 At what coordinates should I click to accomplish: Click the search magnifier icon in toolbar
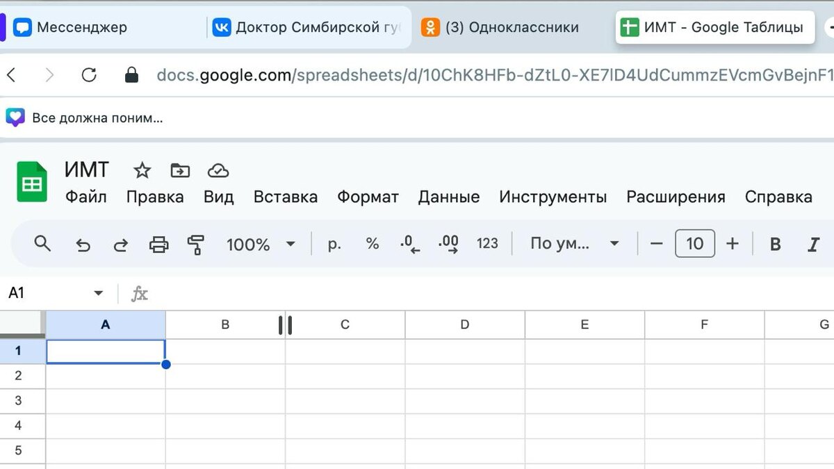click(42, 243)
